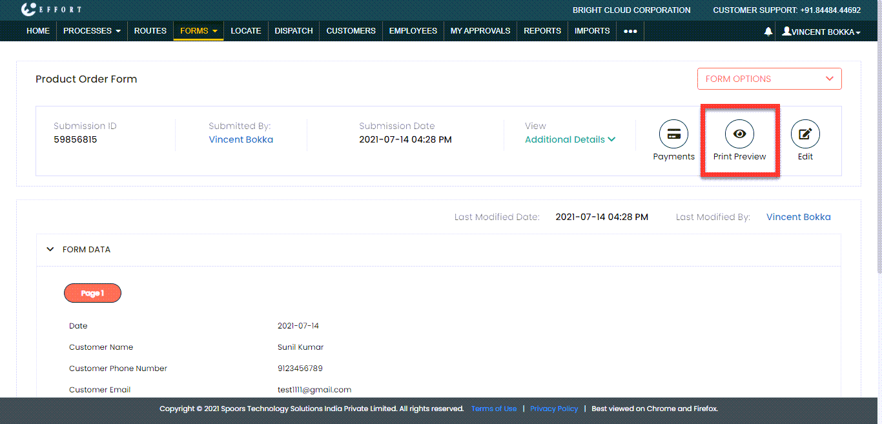Image resolution: width=882 pixels, height=424 pixels.
Task: Open the Privacy Policy link
Action: (x=553, y=409)
